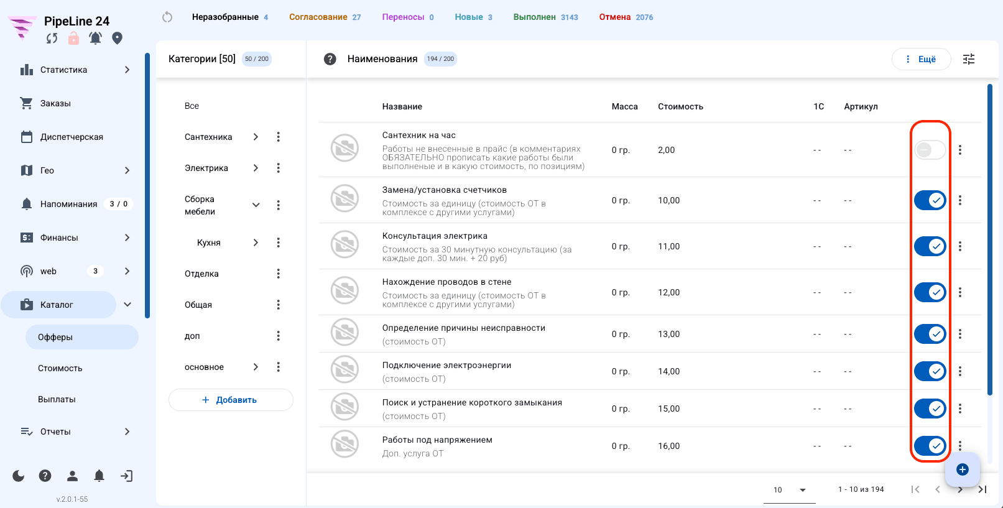Turn off the Консультация электрика switch
The height and width of the screenshot is (508, 1003).
pyautogui.click(x=930, y=246)
